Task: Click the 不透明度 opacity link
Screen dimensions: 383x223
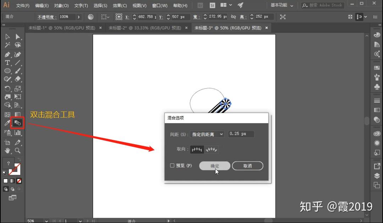Action: (47, 17)
